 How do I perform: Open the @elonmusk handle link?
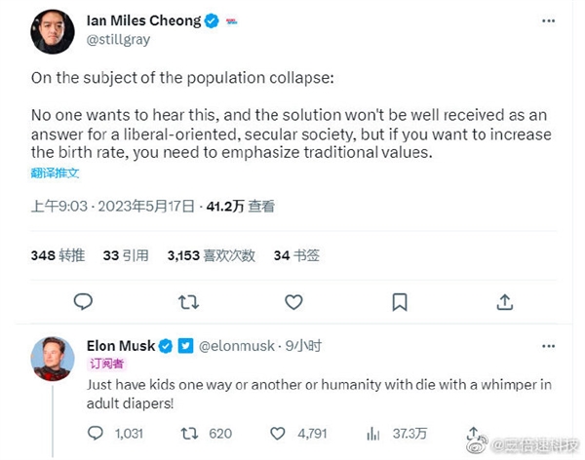[x=237, y=346]
